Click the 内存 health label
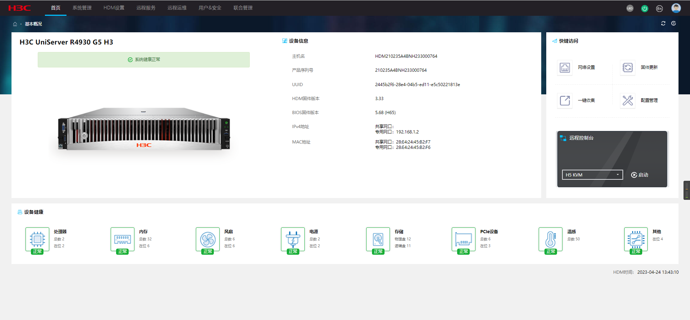The image size is (690, 320). coord(143,232)
